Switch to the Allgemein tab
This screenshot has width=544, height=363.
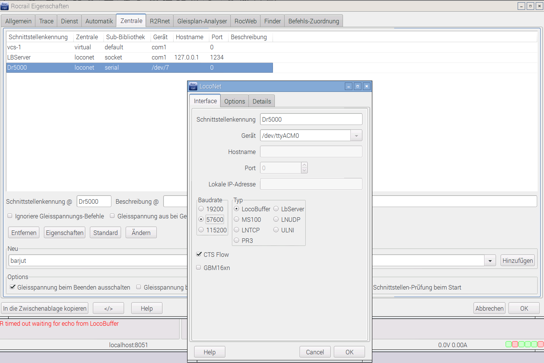18,21
